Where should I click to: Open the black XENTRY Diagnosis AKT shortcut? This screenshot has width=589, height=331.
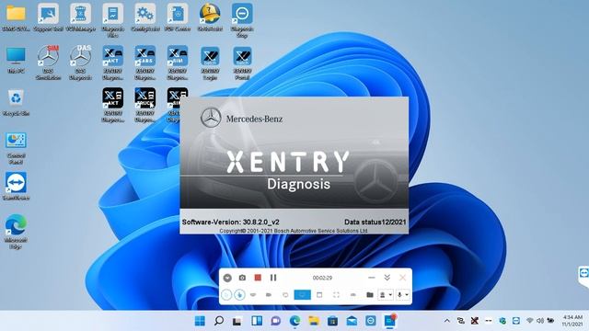click(x=112, y=105)
